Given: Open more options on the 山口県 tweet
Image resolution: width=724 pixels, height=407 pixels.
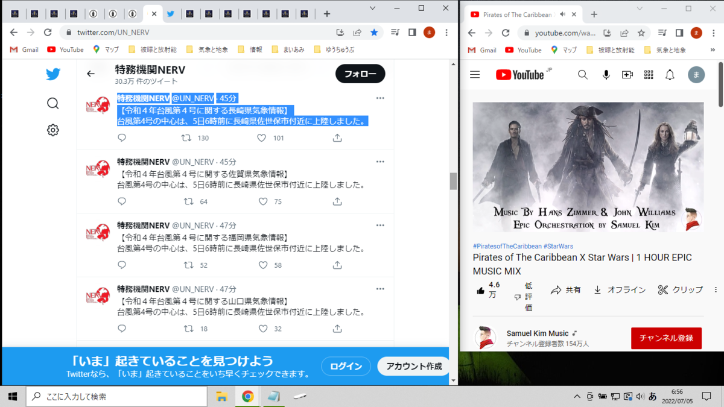Looking at the screenshot, I should click(x=380, y=289).
